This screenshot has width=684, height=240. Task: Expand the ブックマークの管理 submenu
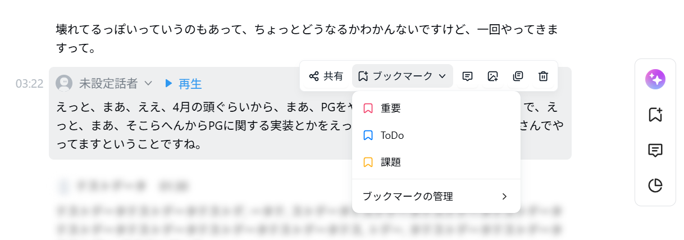pos(436,196)
